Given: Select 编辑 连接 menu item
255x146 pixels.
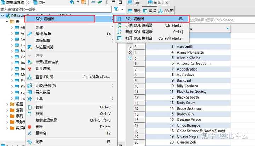Looking at the screenshot, I should (x=71, y=34).
